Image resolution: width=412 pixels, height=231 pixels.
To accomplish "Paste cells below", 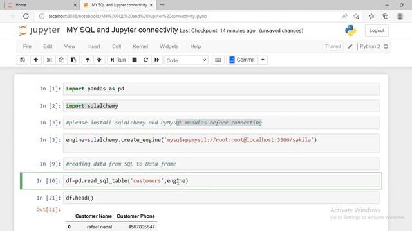I will click(73, 60).
